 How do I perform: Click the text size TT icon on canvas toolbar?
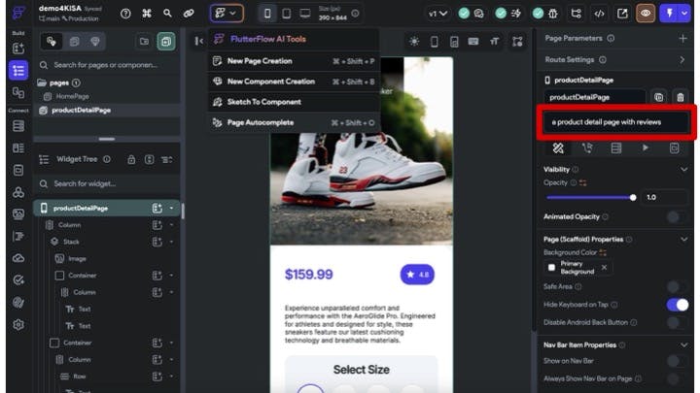(x=494, y=42)
